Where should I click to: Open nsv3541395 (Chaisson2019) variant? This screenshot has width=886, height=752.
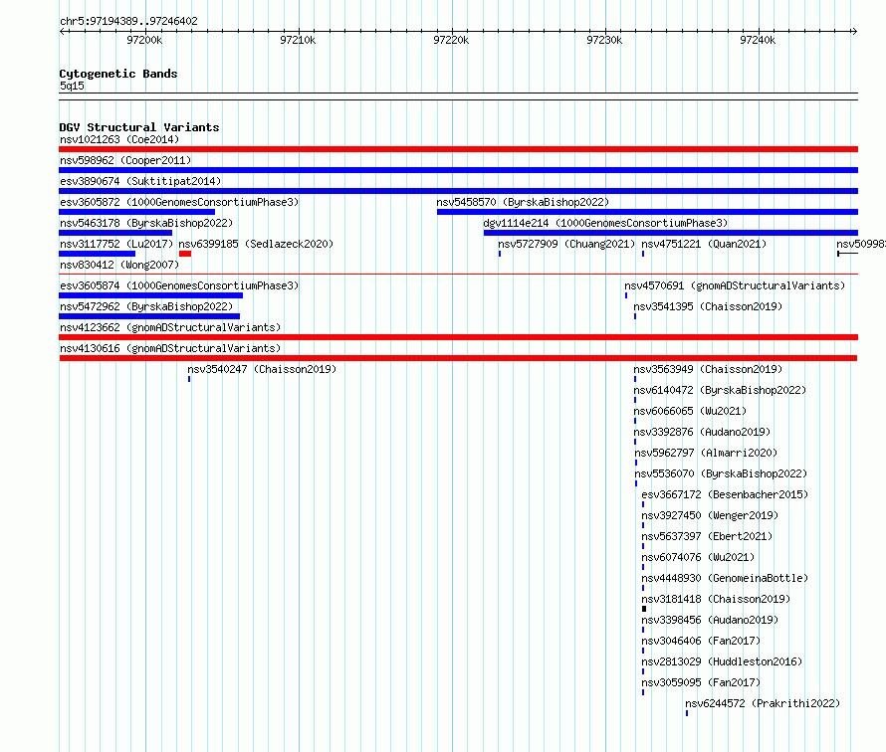tap(708, 306)
